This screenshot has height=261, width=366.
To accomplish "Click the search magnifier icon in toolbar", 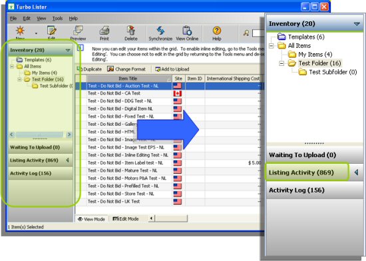I will tap(246, 33).
